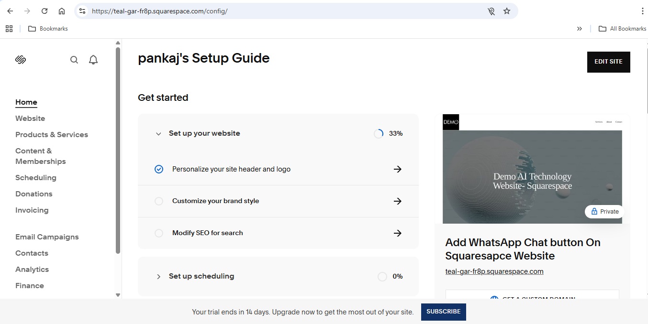Open Website in sidebar menu
The image size is (648, 324).
(30, 119)
